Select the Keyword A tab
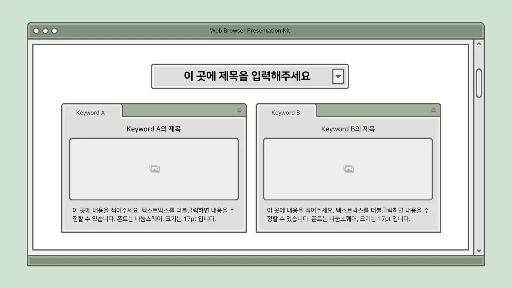This screenshot has height=288, width=512. pos(90,112)
